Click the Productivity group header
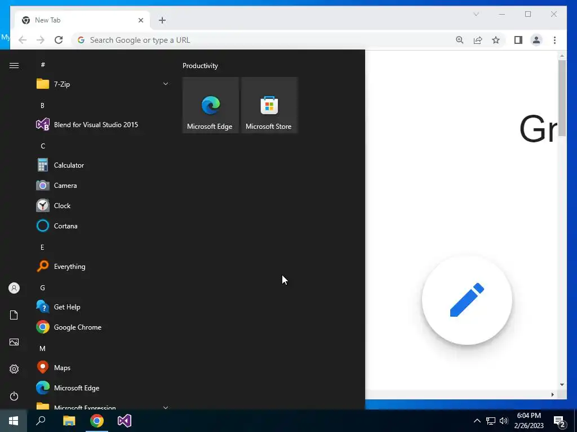This screenshot has height=432, width=577. [x=200, y=66]
